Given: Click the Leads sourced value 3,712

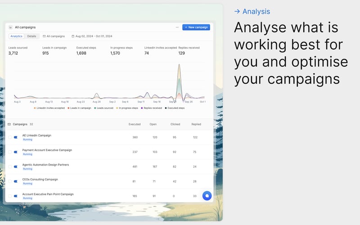Looking at the screenshot, I should [x=13, y=53].
